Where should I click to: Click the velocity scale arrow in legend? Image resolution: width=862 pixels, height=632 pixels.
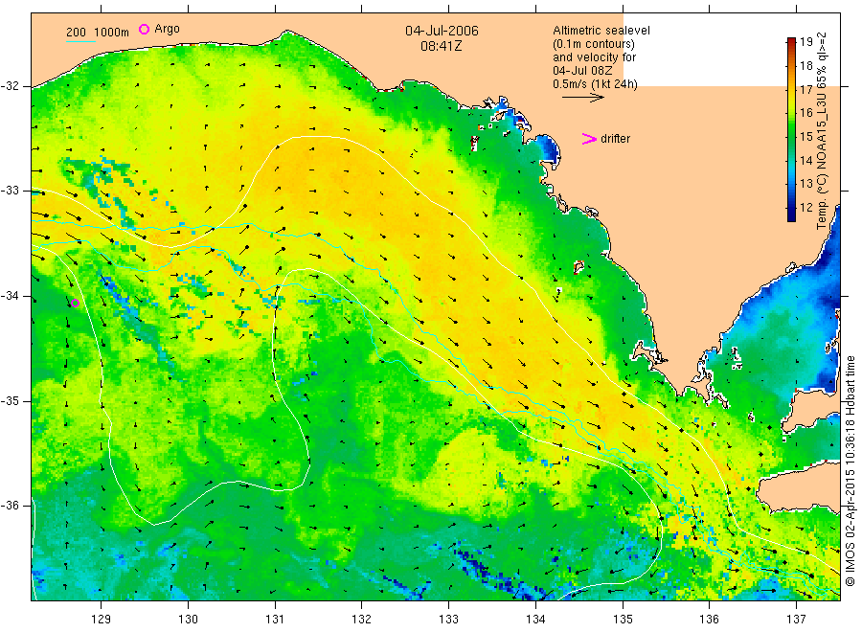(x=582, y=98)
